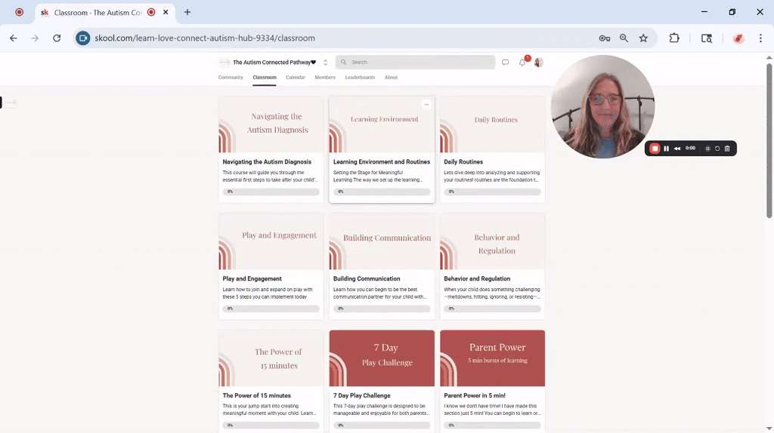Open the recorder's grid drawing tool
Screen dimensions: 774x433
pos(707,149)
